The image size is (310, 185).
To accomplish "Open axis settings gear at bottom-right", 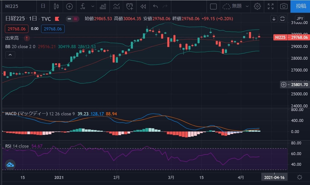I will click(299, 178).
